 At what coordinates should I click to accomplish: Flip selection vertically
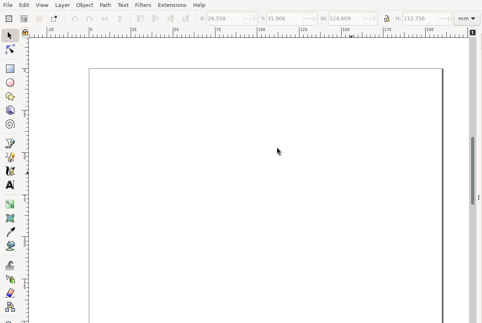click(120, 18)
